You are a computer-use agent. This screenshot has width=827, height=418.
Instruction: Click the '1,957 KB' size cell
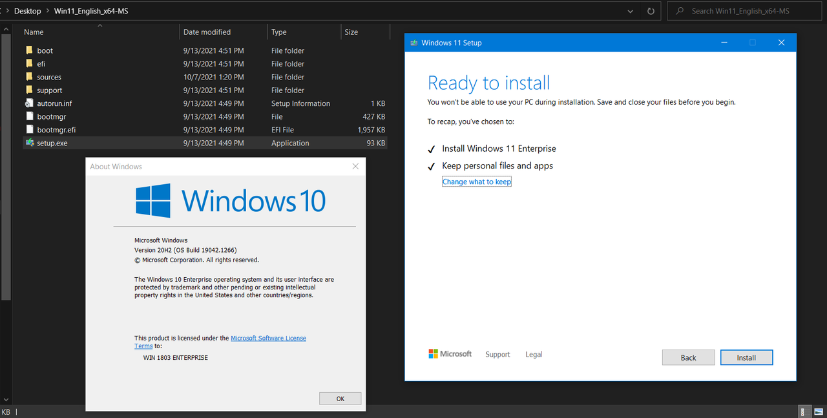[x=371, y=130]
